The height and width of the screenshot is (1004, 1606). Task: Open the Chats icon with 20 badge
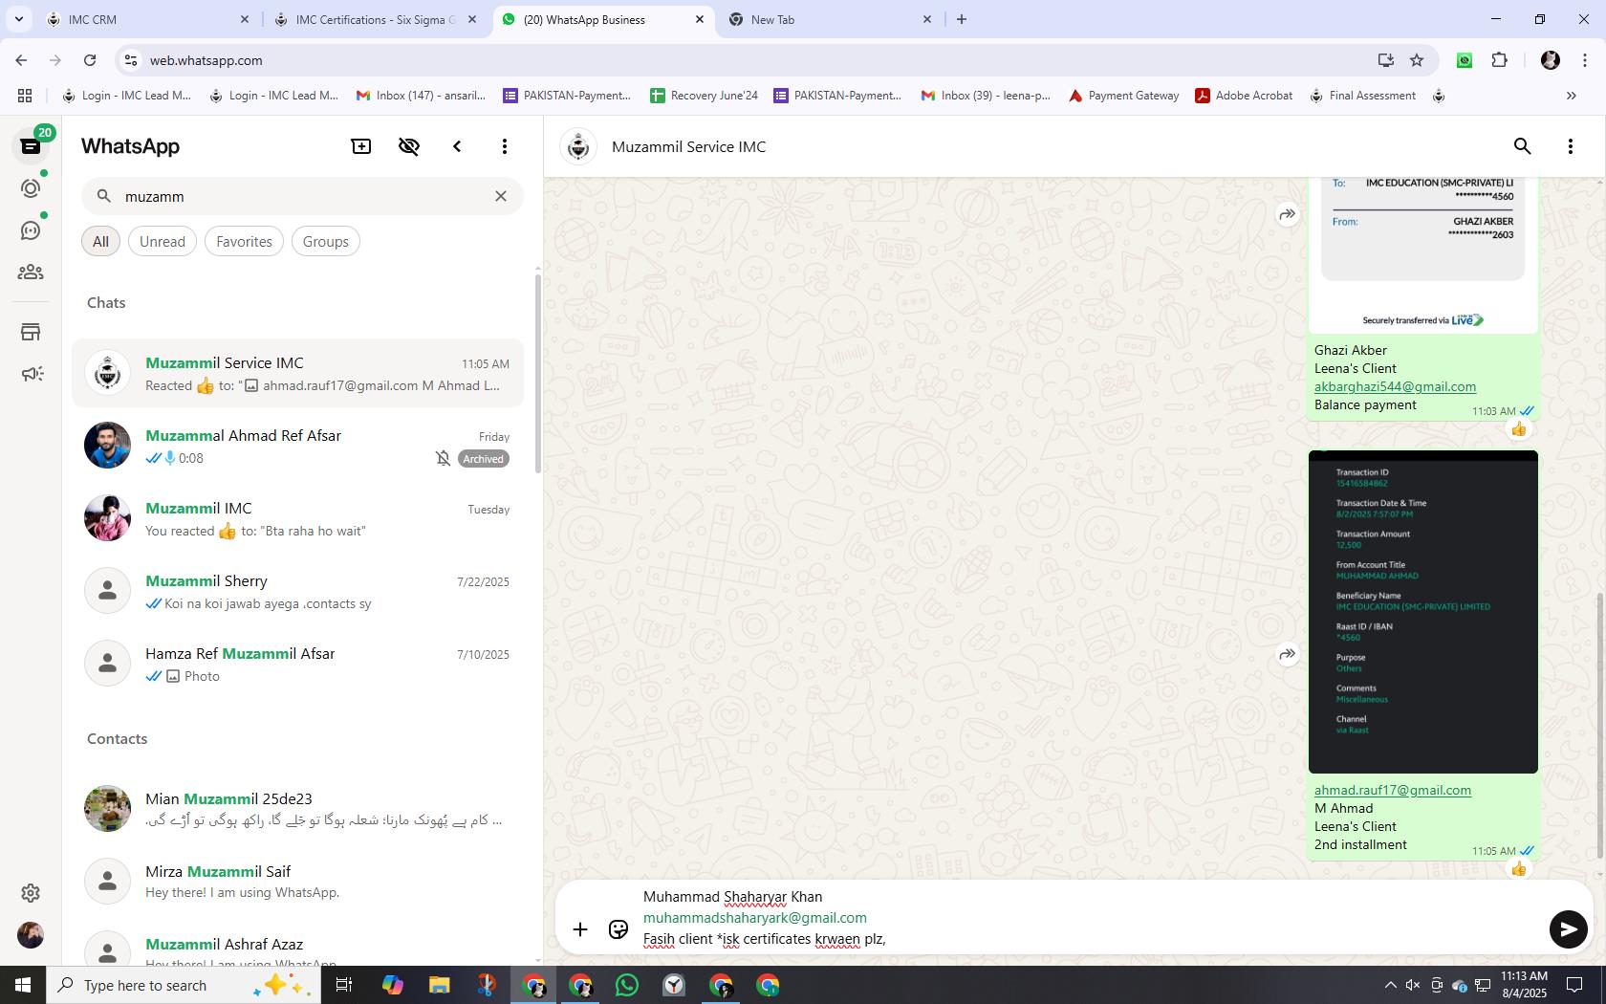point(31,146)
